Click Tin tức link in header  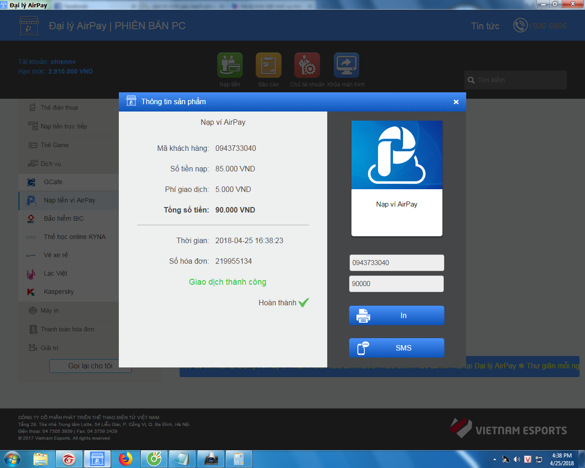tap(485, 26)
